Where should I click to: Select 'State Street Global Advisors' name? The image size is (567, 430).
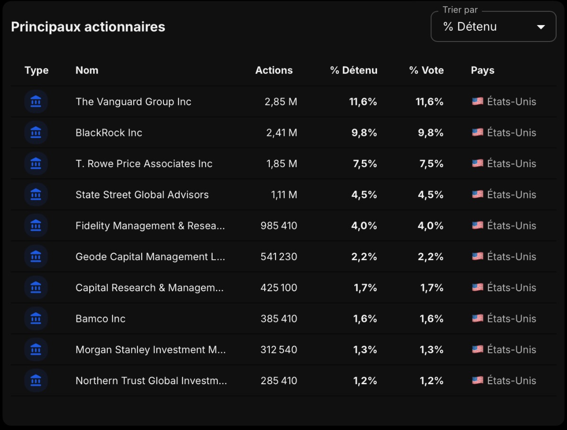point(142,194)
